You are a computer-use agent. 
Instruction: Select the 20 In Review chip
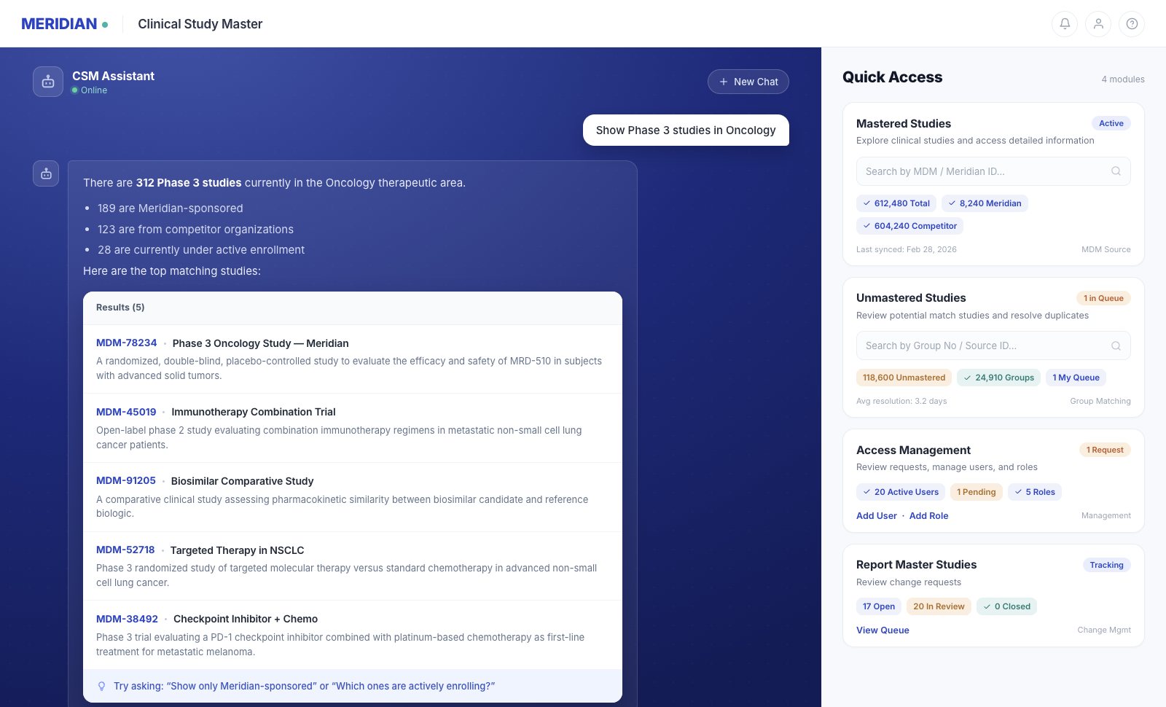click(939, 606)
